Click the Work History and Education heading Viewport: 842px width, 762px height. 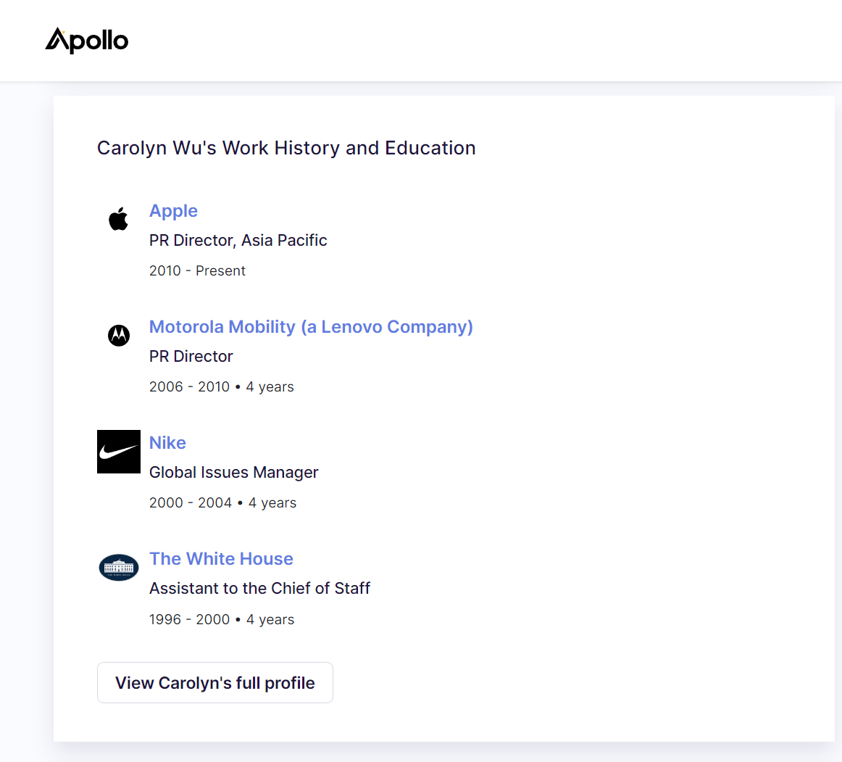(x=286, y=148)
